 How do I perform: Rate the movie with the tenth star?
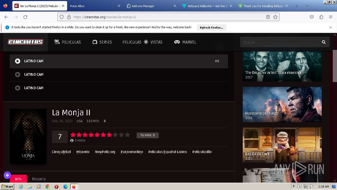[x=127, y=135]
